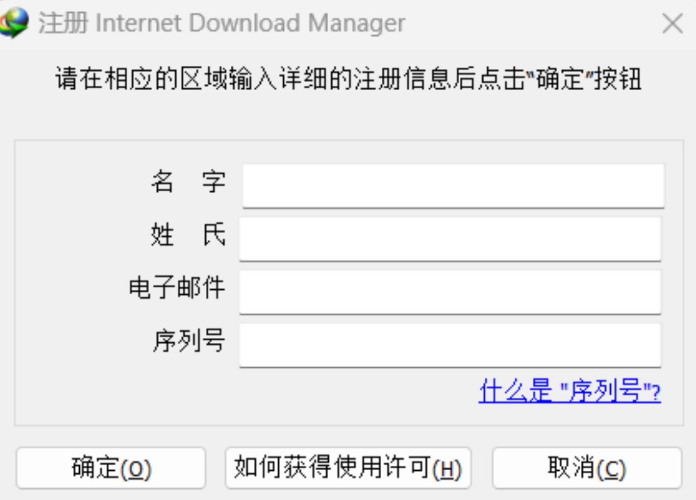Click the quoted 确定 word in the instruction text
Screen dimensions: 696x500
click(560, 80)
